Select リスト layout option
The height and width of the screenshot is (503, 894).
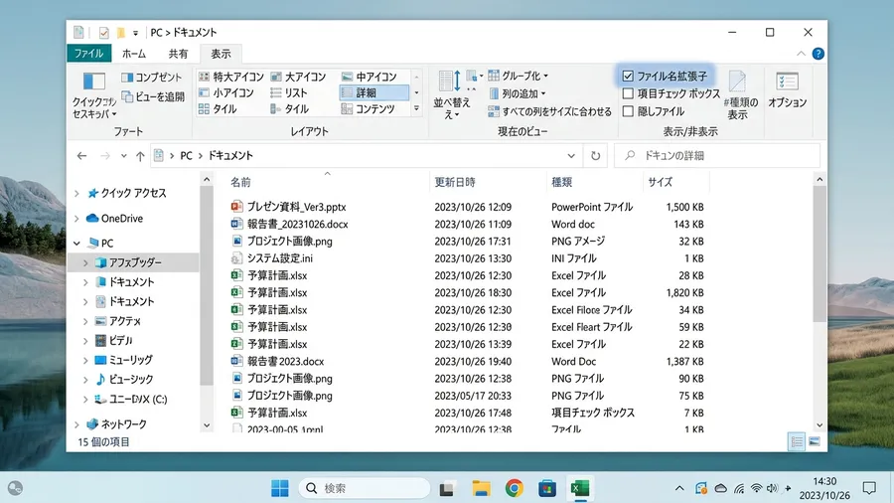click(289, 92)
